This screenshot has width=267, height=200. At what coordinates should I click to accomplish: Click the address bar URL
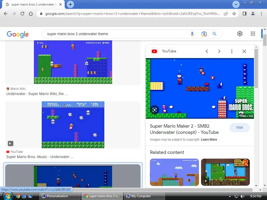click(x=132, y=14)
